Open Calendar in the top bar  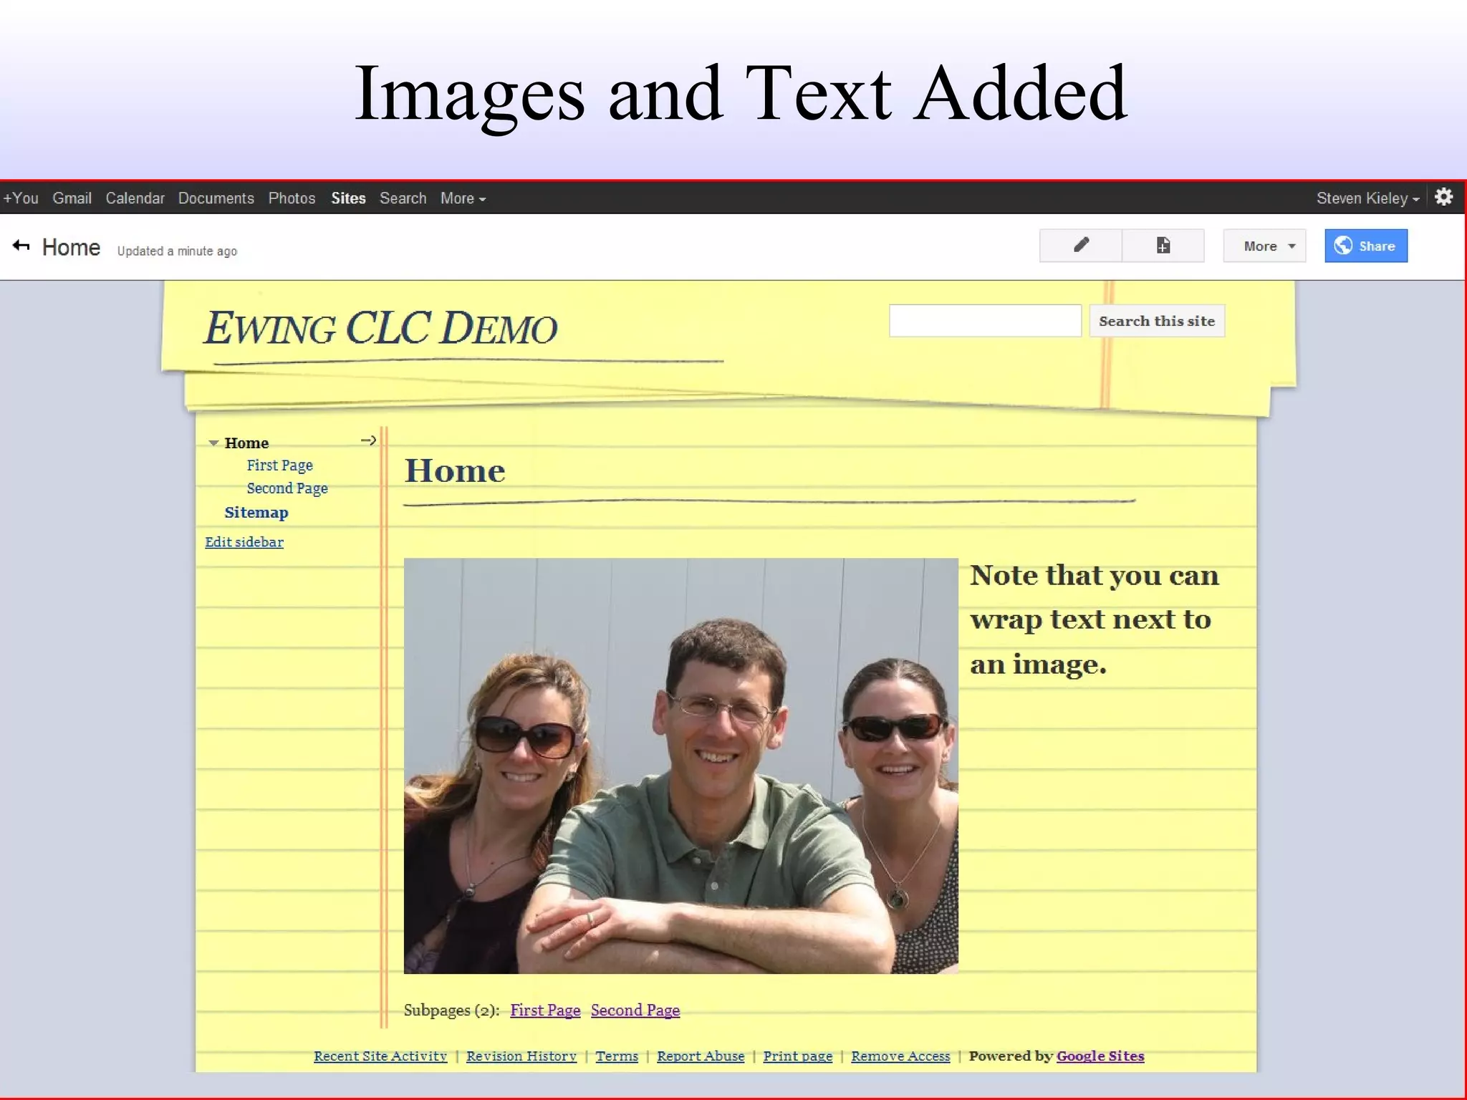[x=135, y=198]
